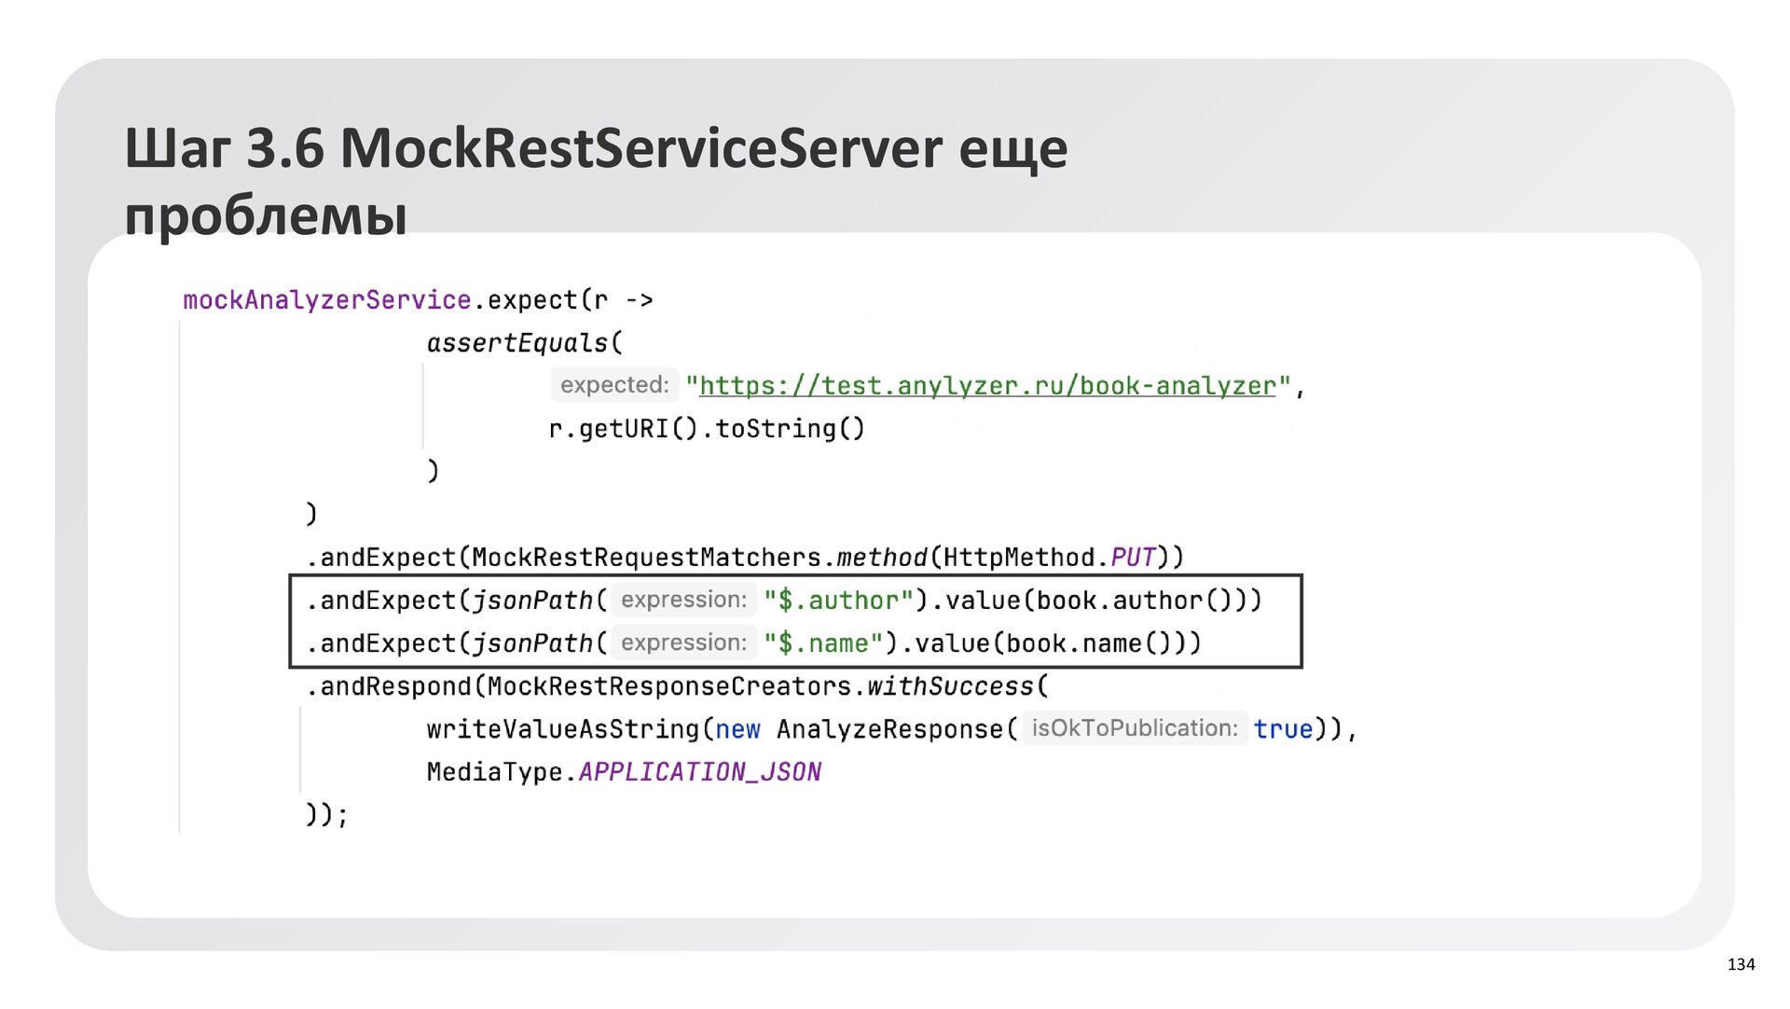The image size is (1790, 1009).
Task: Click the second 'expression:' parameter hint
Action: click(x=683, y=643)
